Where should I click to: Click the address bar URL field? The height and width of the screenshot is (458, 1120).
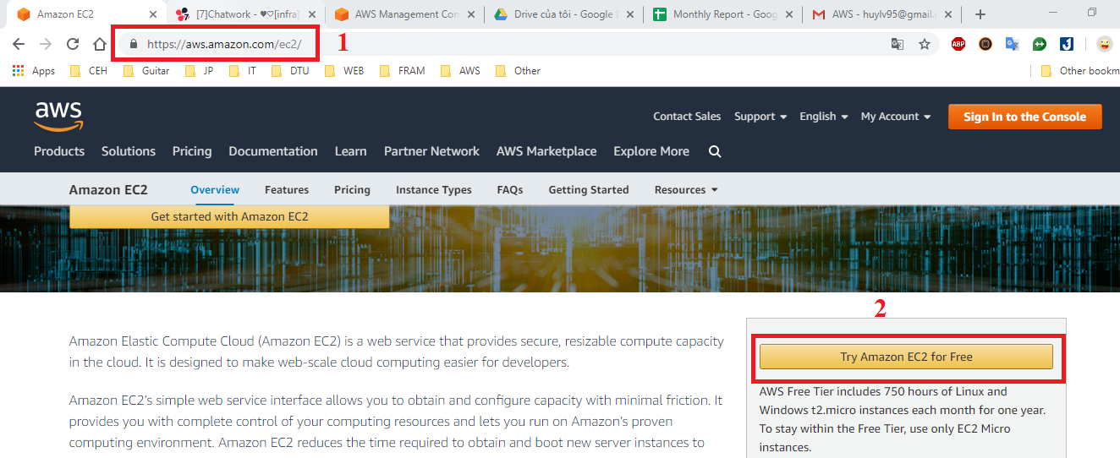508,45
